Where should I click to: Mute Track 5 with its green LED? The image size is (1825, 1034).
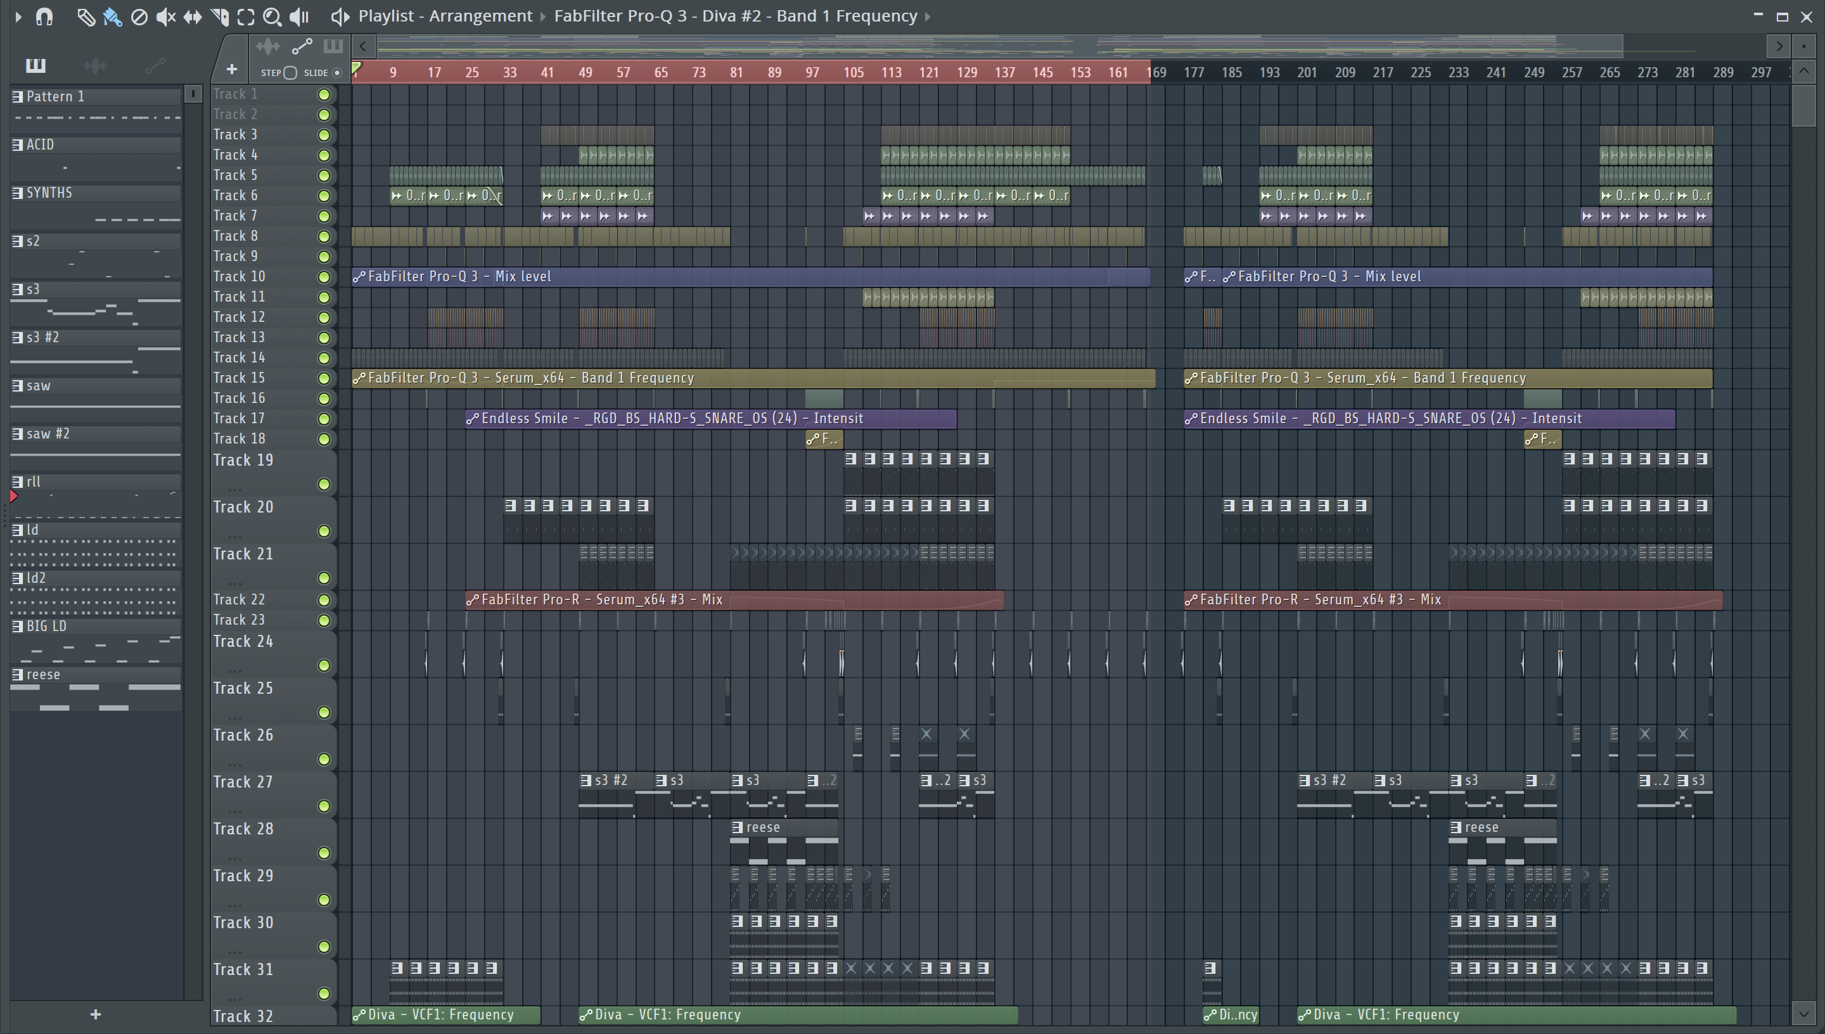click(324, 176)
